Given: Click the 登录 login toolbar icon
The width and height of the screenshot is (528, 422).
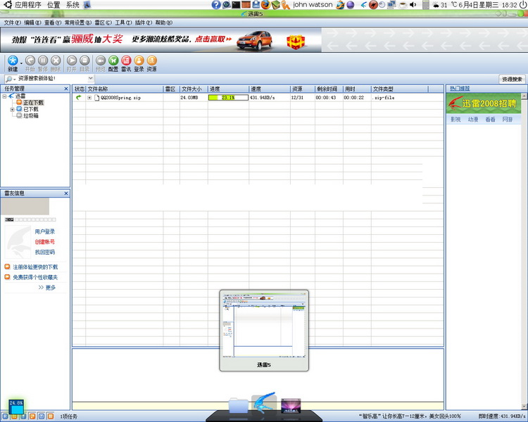Looking at the screenshot, I should pyautogui.click(x=139, y=61).
